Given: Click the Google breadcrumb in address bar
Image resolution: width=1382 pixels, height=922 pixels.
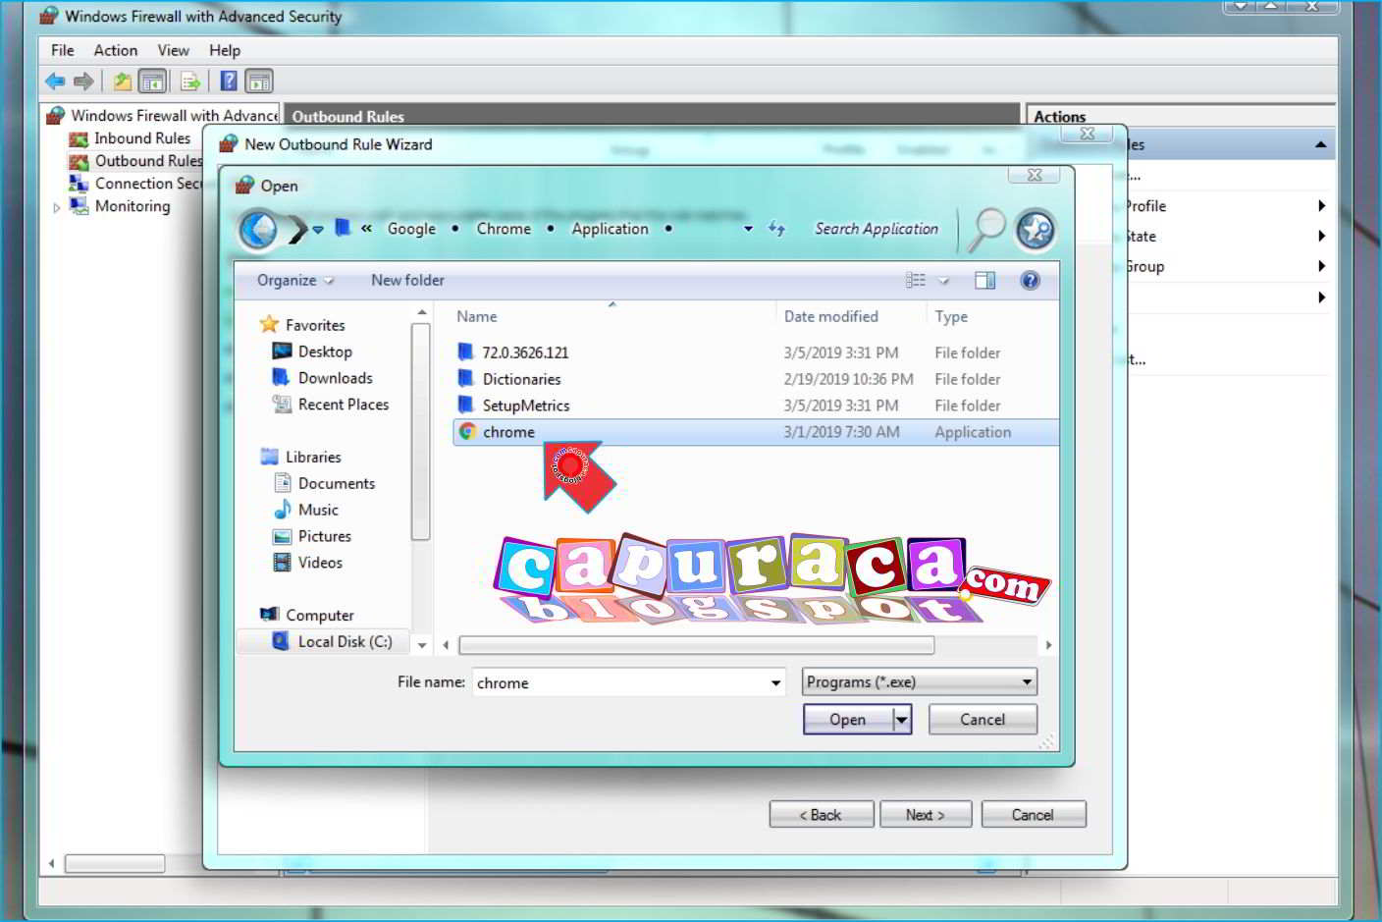Looking at the screenshot, I should click(x=411, y=229).
